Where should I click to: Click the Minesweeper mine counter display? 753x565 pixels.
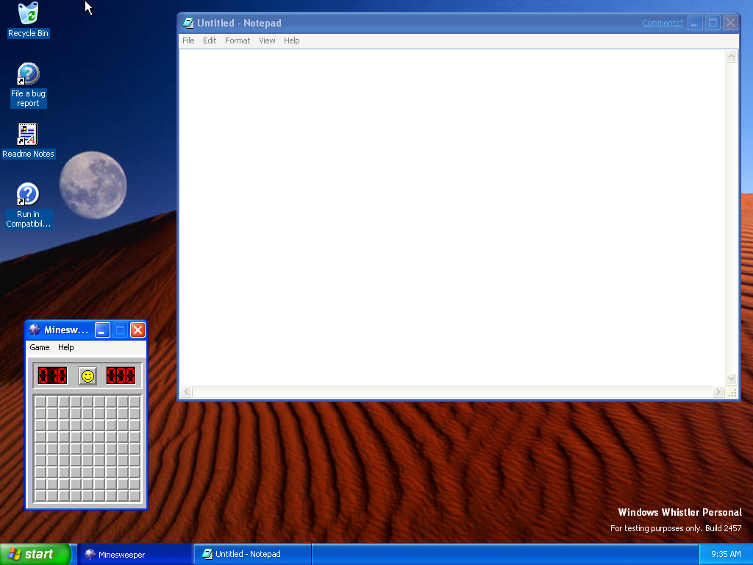[52, 376]
